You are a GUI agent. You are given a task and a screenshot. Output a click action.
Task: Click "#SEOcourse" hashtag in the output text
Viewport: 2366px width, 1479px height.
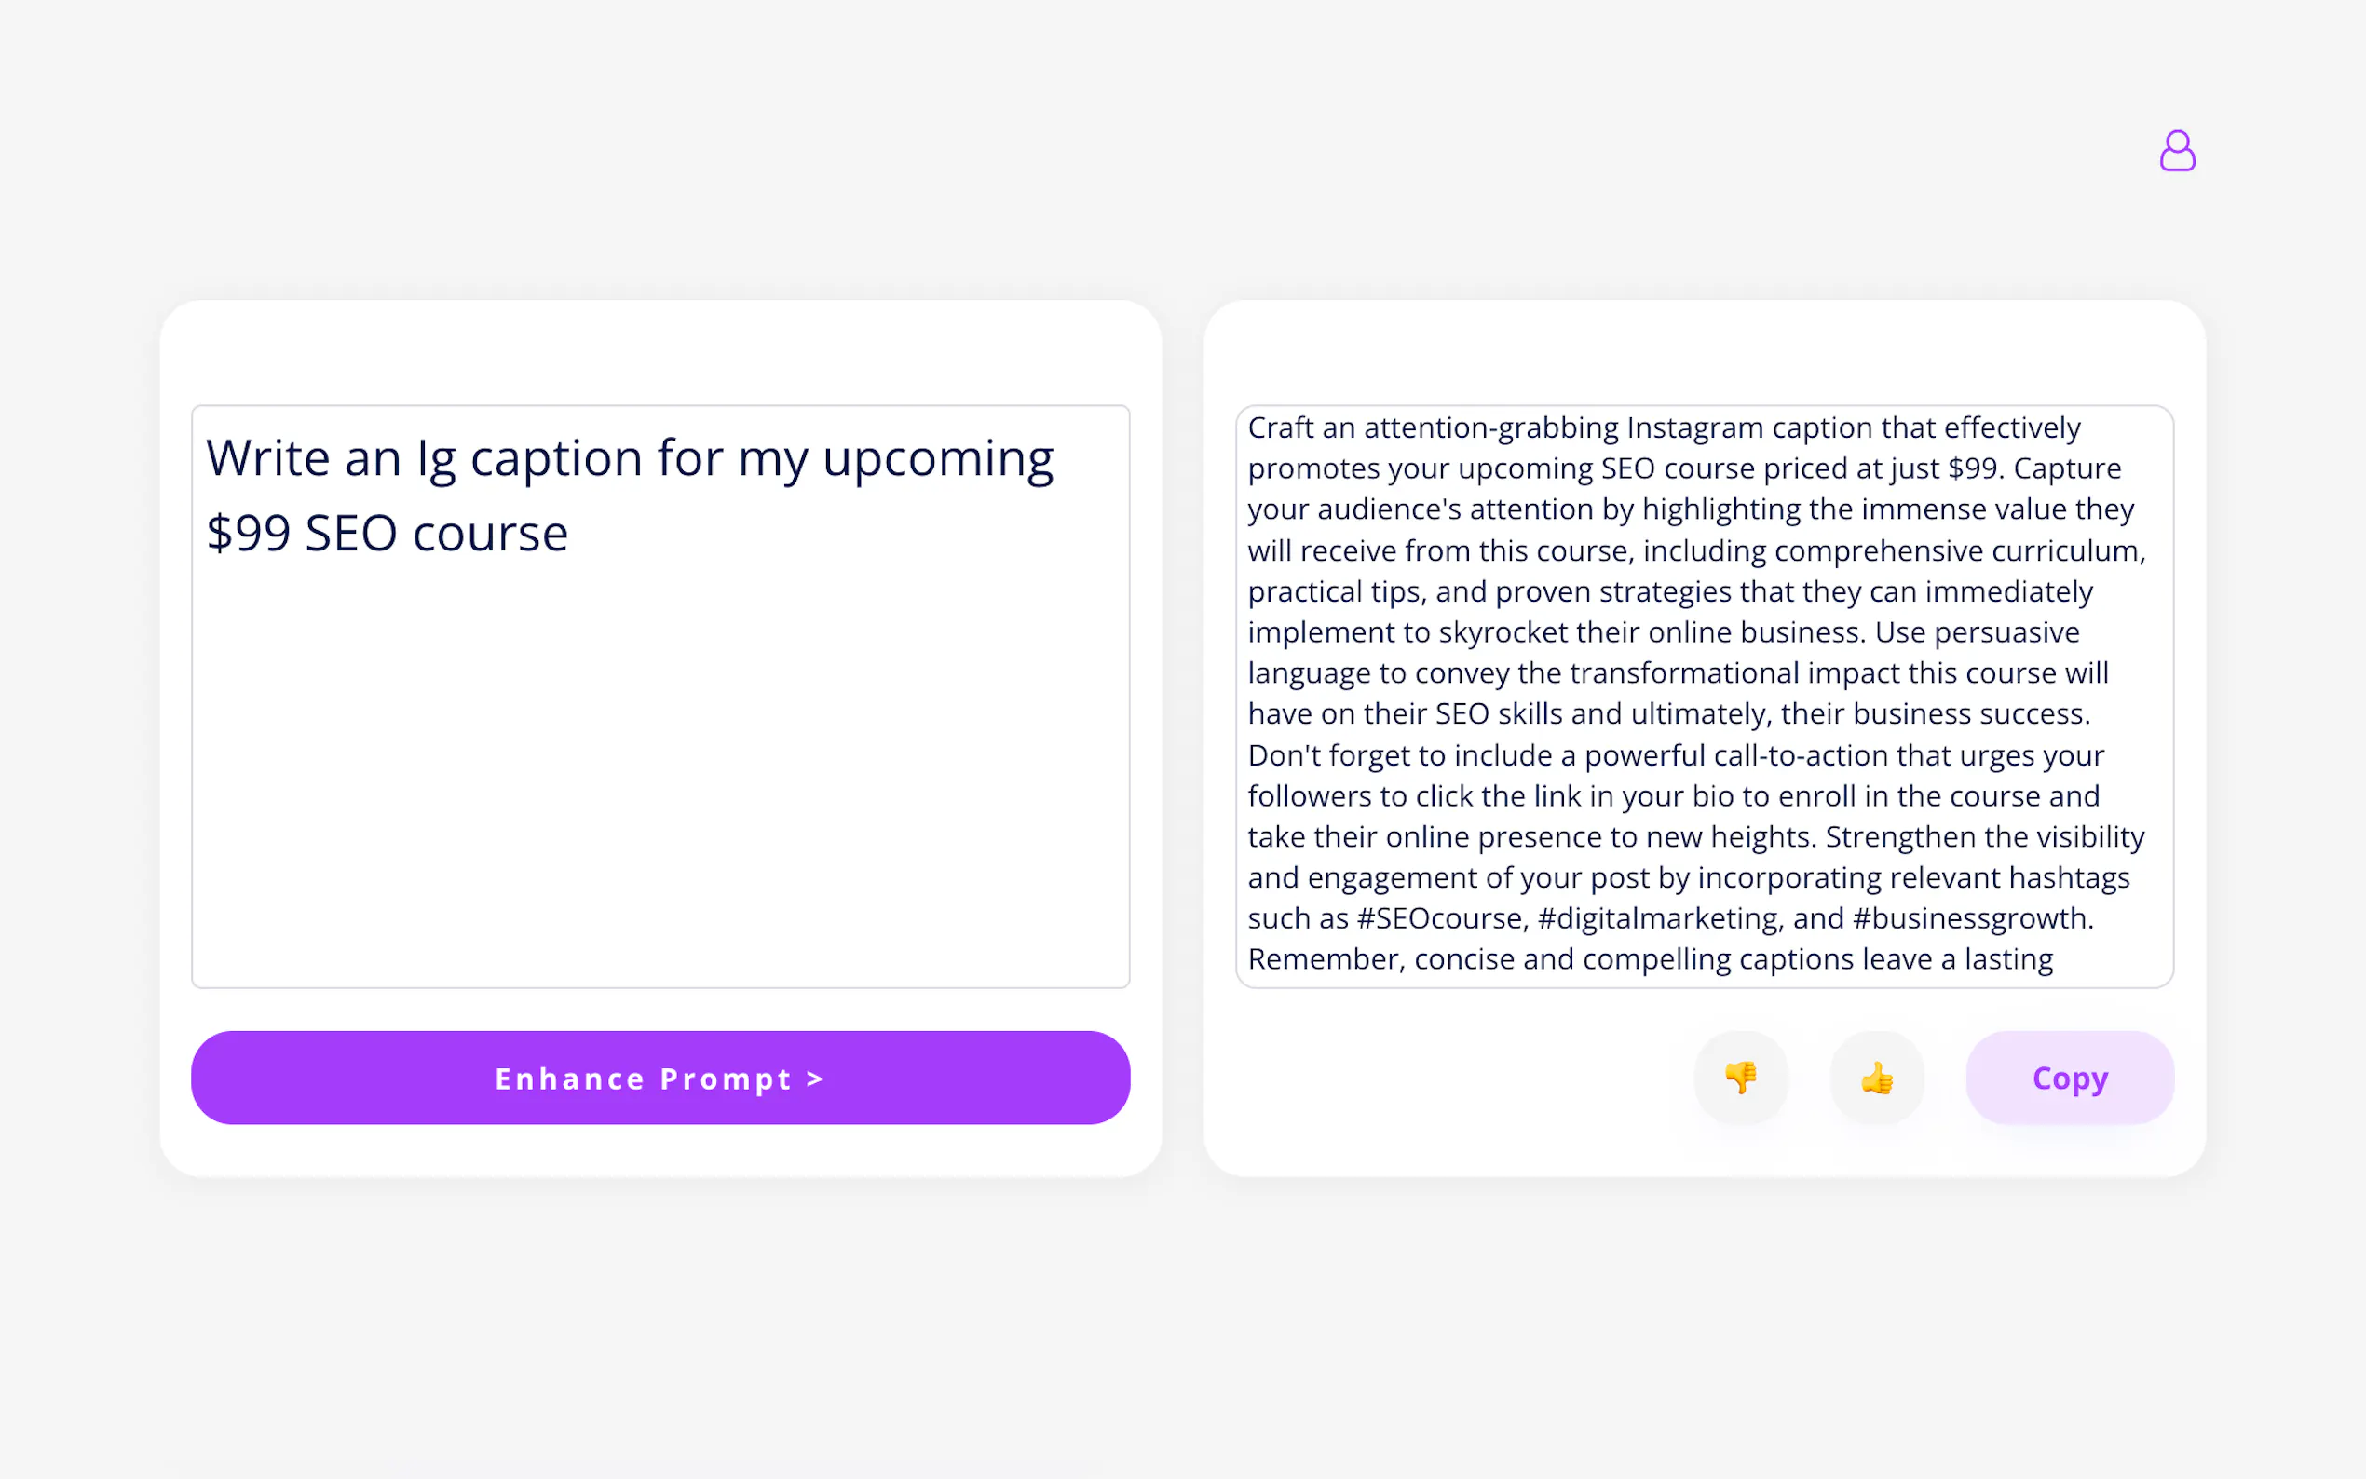coord(1441,918)
